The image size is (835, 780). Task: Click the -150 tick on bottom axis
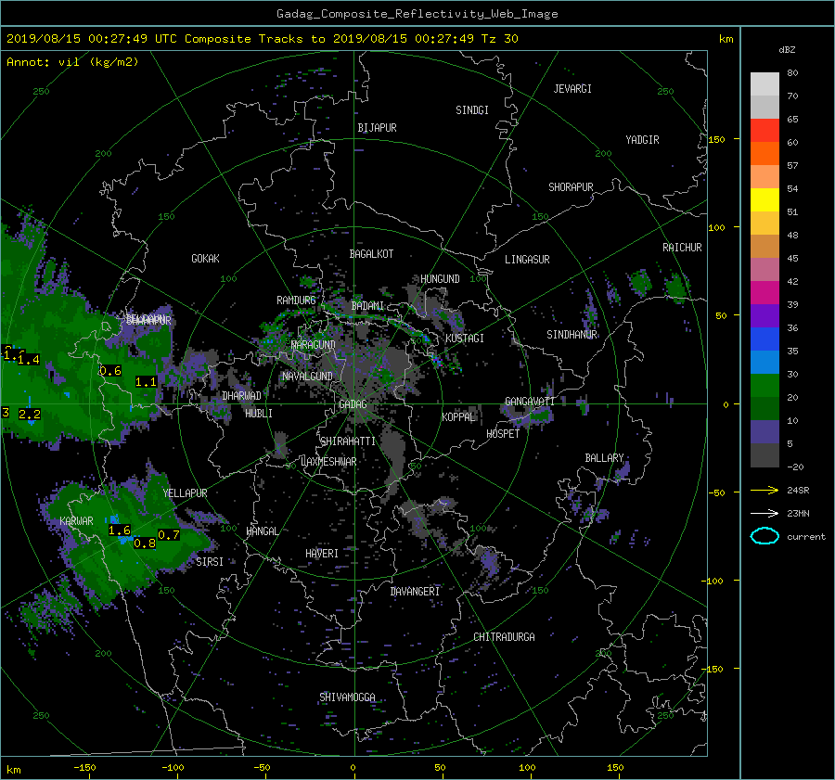coord(84,768)
